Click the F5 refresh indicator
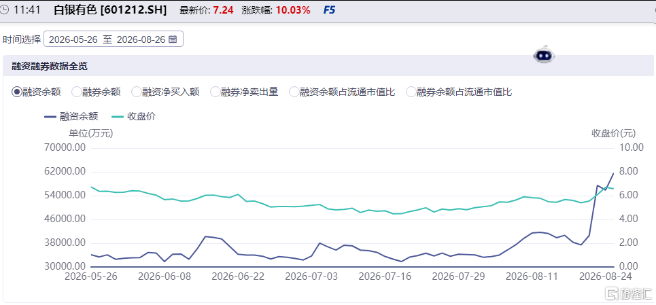The height and width of the screenshot is (305, 656). (x=329, y=10)
